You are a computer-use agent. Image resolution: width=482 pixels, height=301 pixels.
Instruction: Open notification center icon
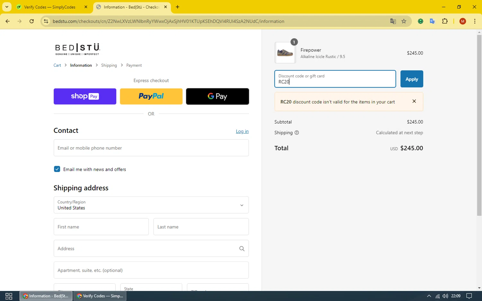pyautogui.click(x=469, y=296)
